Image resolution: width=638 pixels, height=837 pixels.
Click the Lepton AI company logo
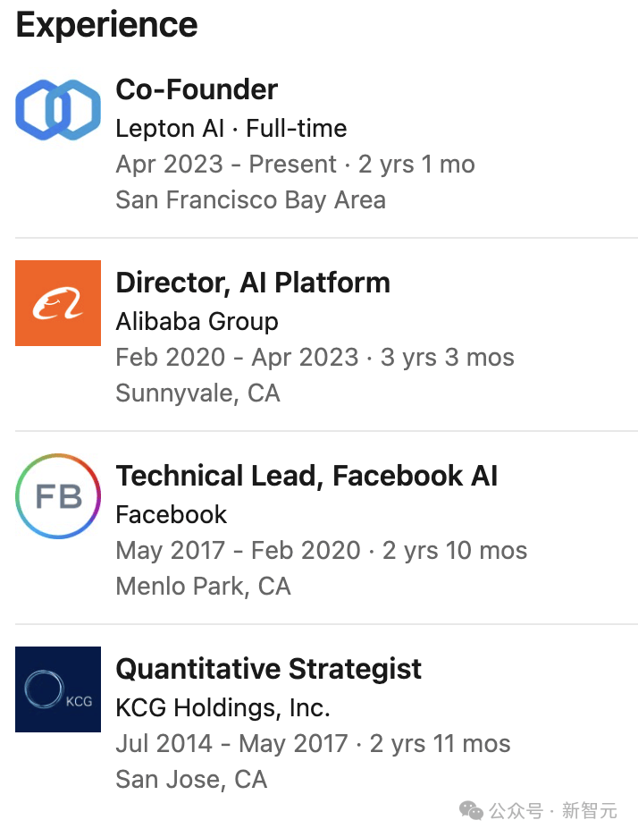58,110
